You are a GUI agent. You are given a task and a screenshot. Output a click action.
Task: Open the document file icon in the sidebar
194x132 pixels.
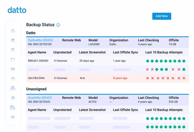point(13,50)
